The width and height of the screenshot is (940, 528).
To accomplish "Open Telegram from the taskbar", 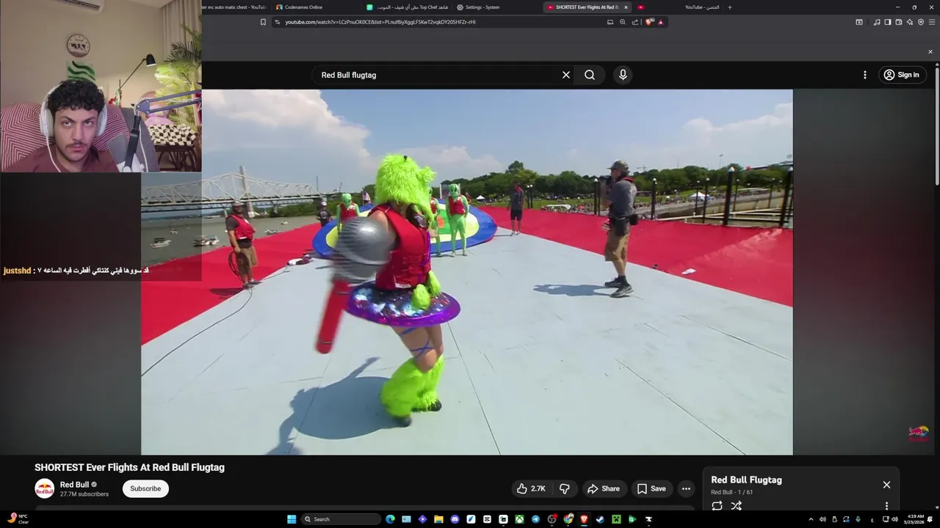I will pos(535,519).
